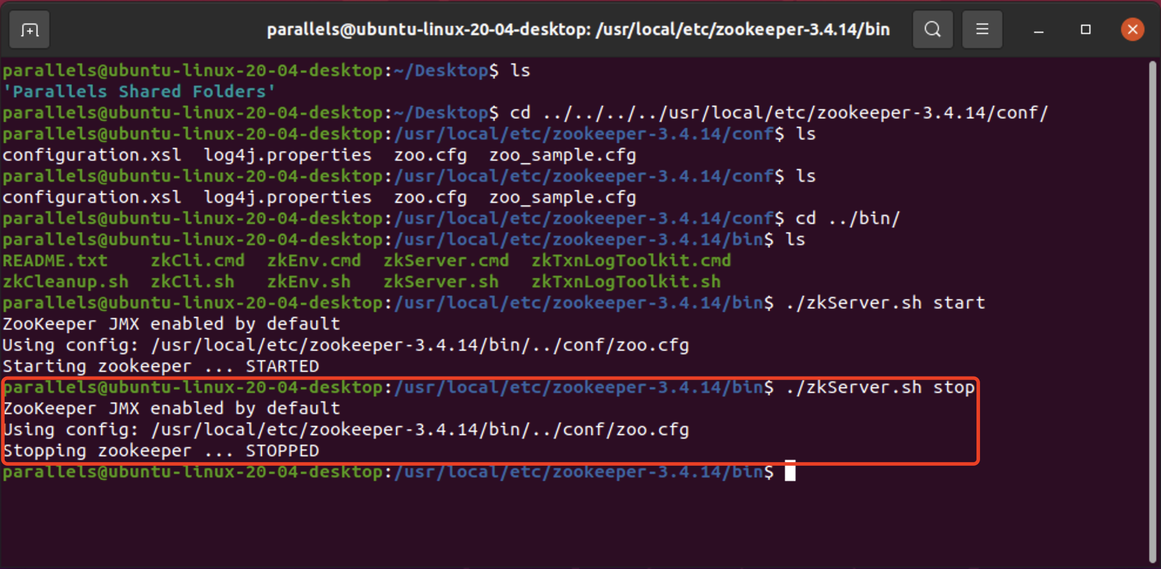Click zkEnv.cmd file name
1161x569 pixels.
[314, 260]
